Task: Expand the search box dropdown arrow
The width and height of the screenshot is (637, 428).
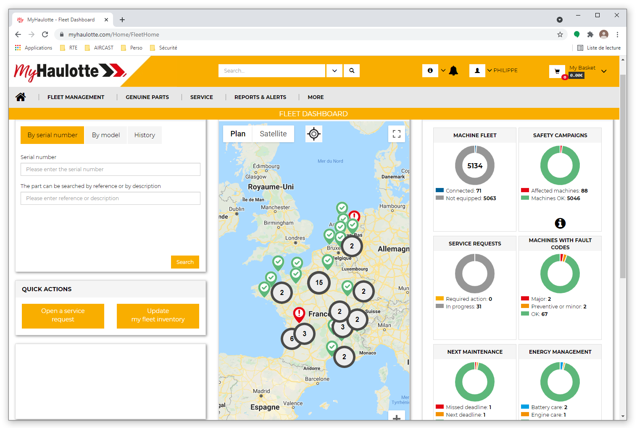Action: (x=334, y=71)
